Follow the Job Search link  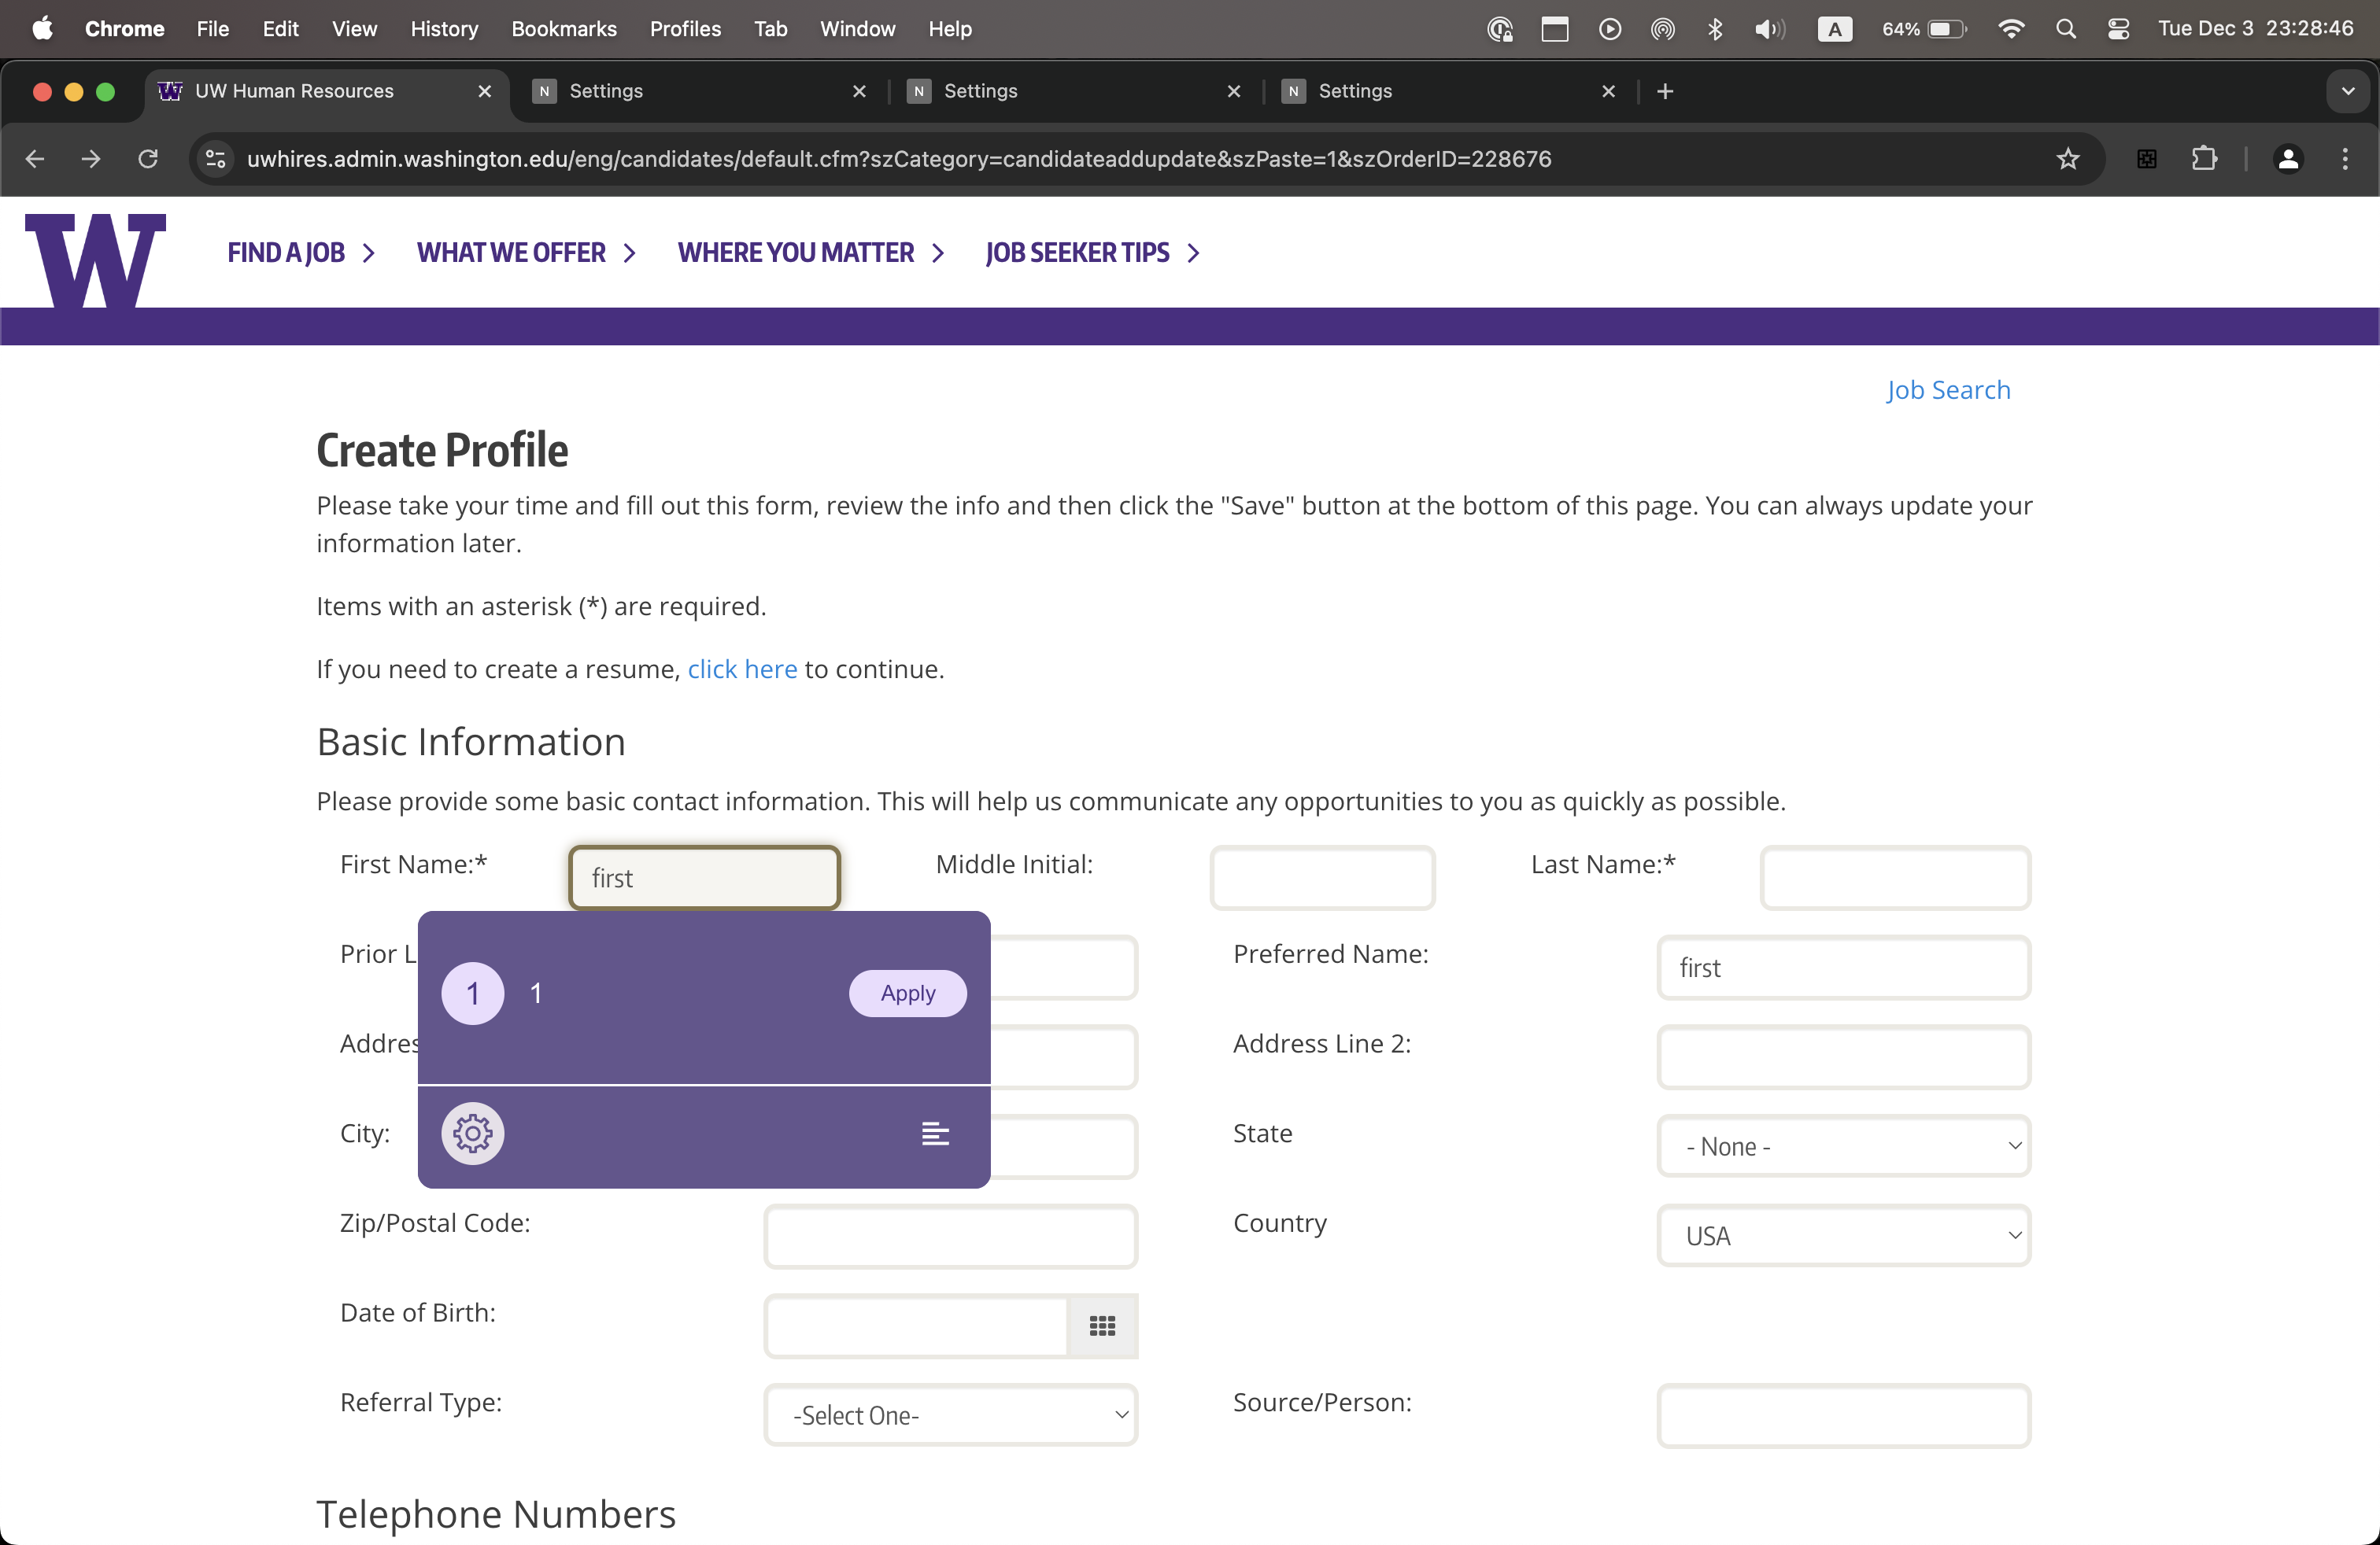click(x=1947, y=389)
